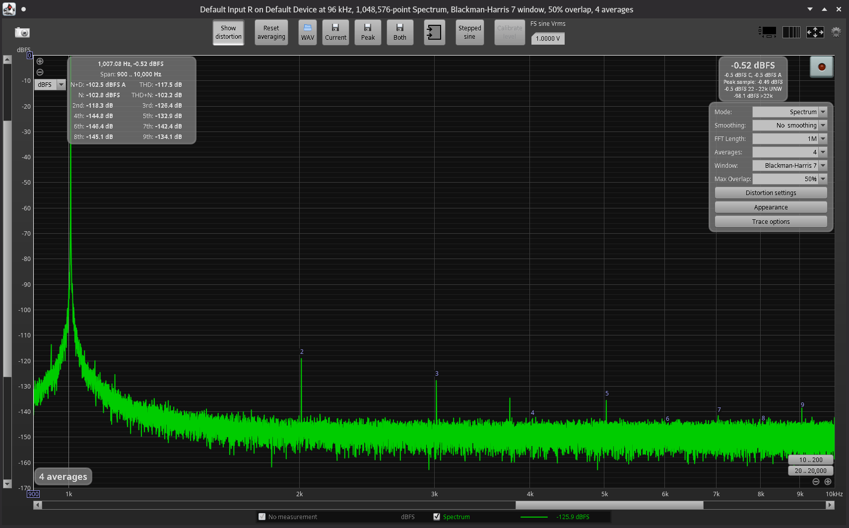Click Reset averaging

271,32
